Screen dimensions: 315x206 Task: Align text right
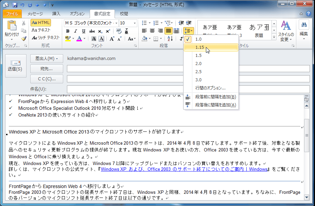(160, 31)
